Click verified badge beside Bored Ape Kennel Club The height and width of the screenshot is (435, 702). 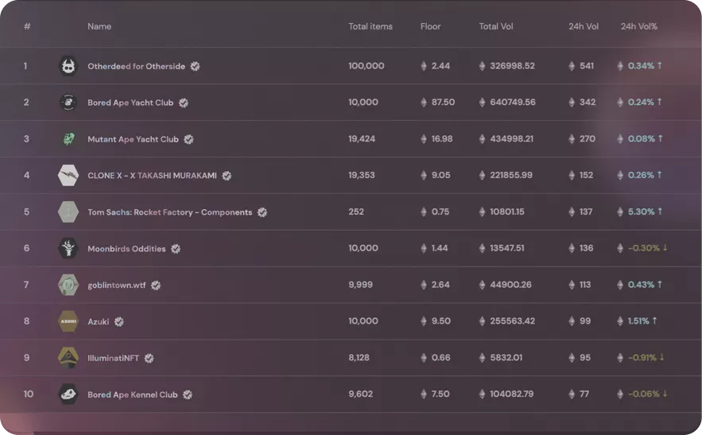tap(188, 394)
